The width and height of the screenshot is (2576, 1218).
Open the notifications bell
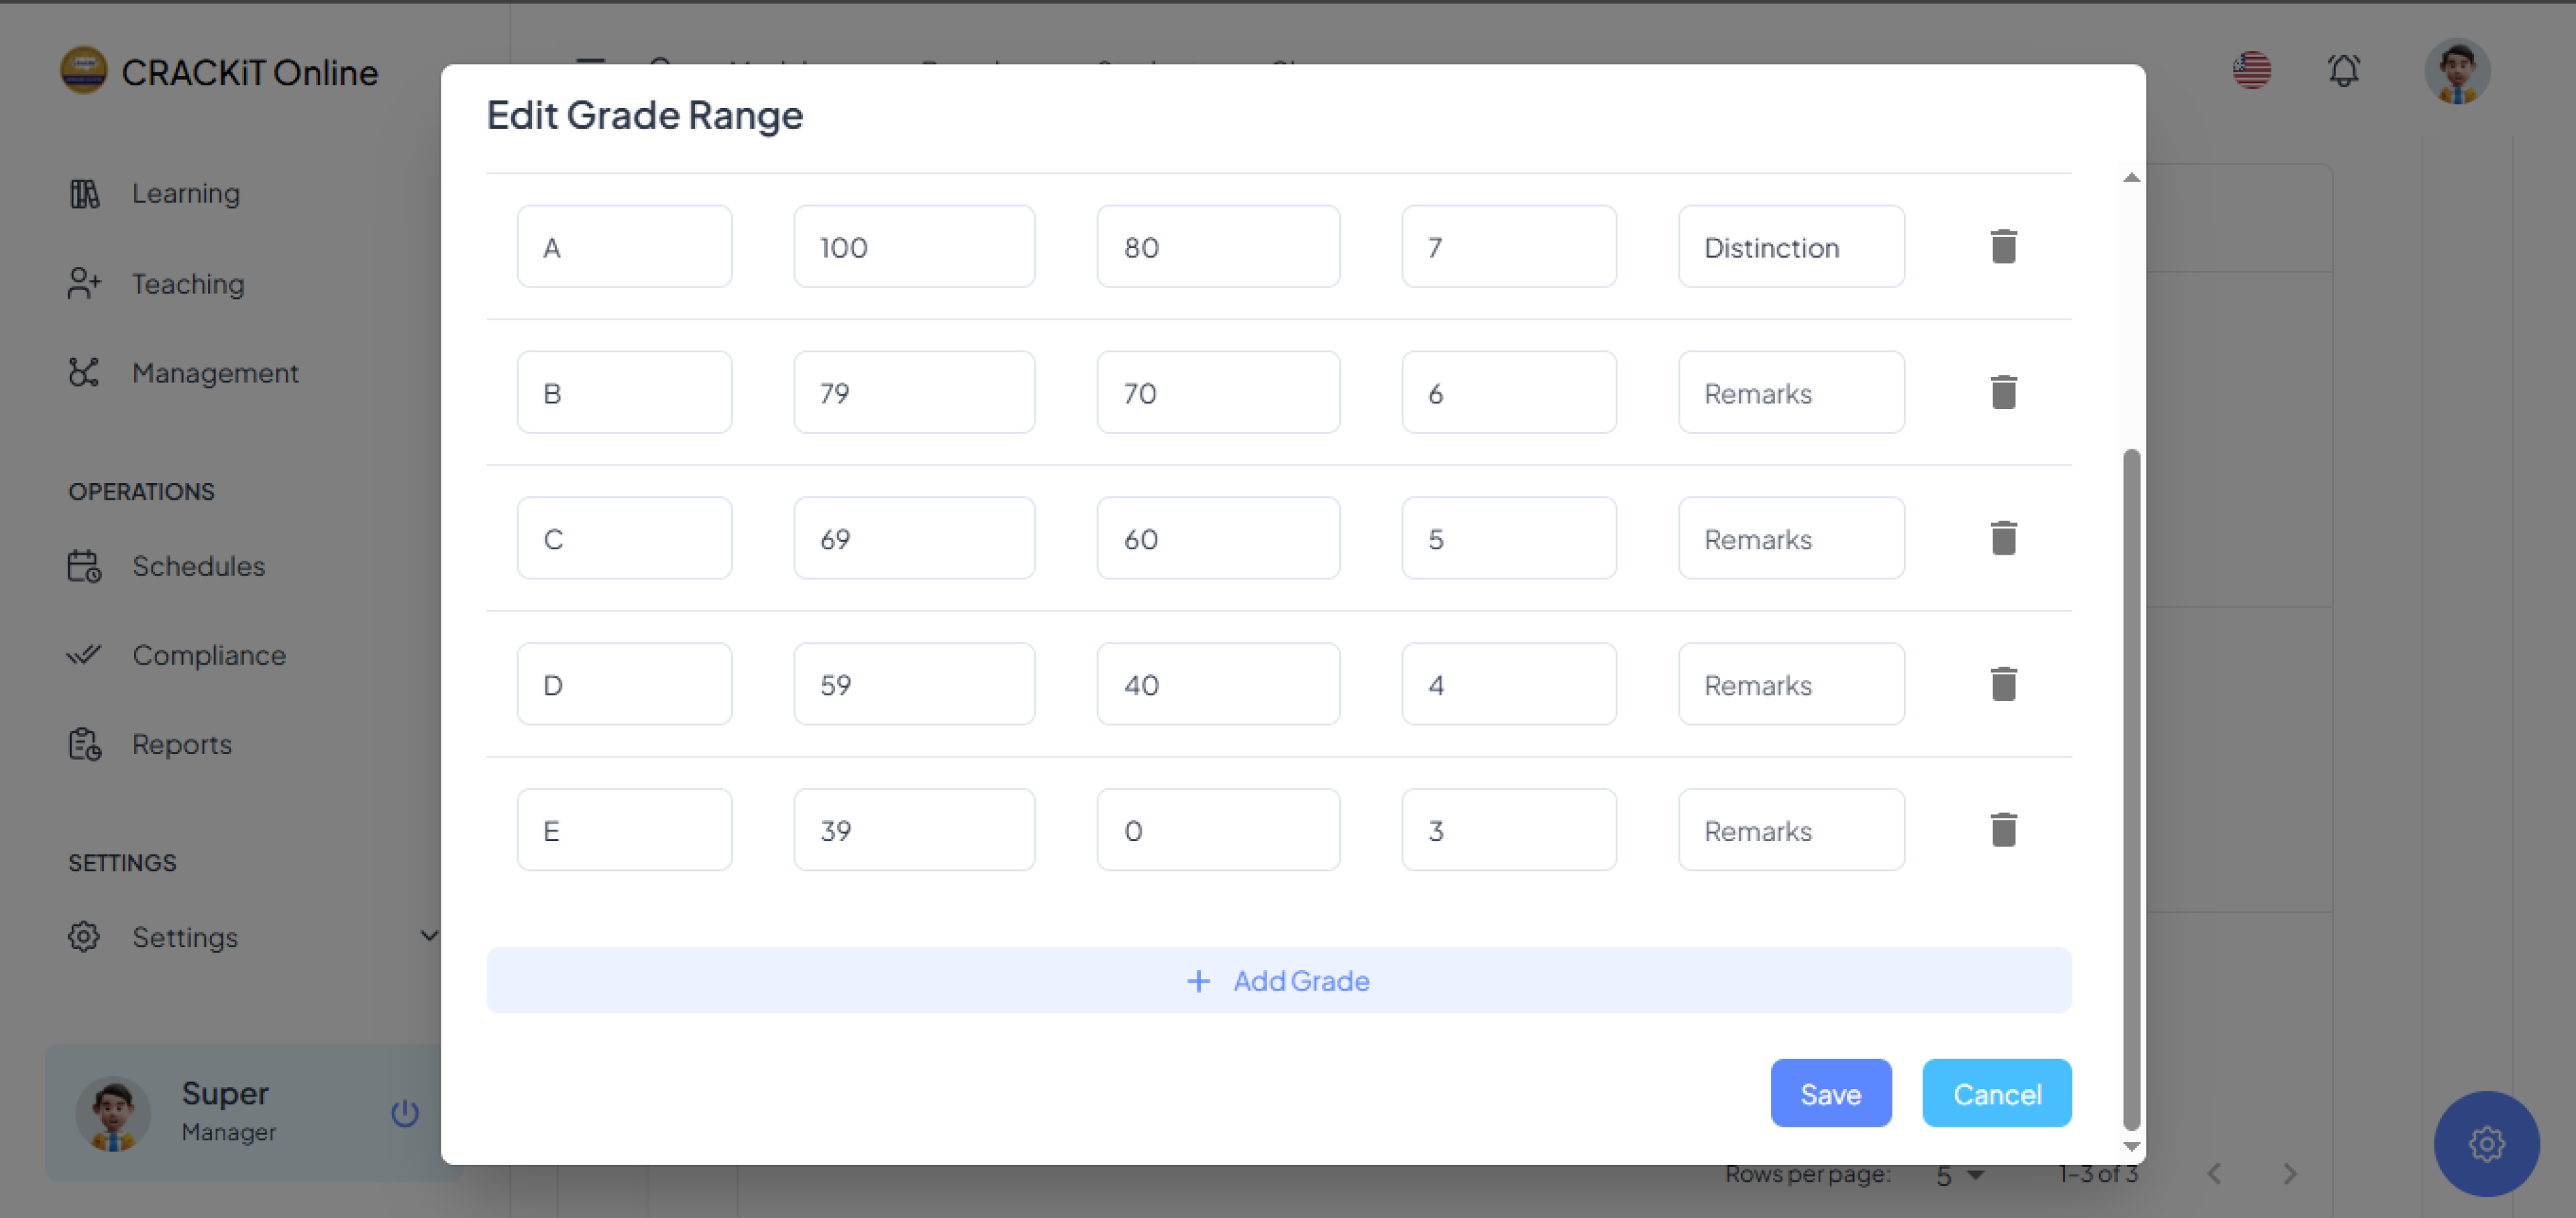pyautogui.click(x=2343, y=70)
